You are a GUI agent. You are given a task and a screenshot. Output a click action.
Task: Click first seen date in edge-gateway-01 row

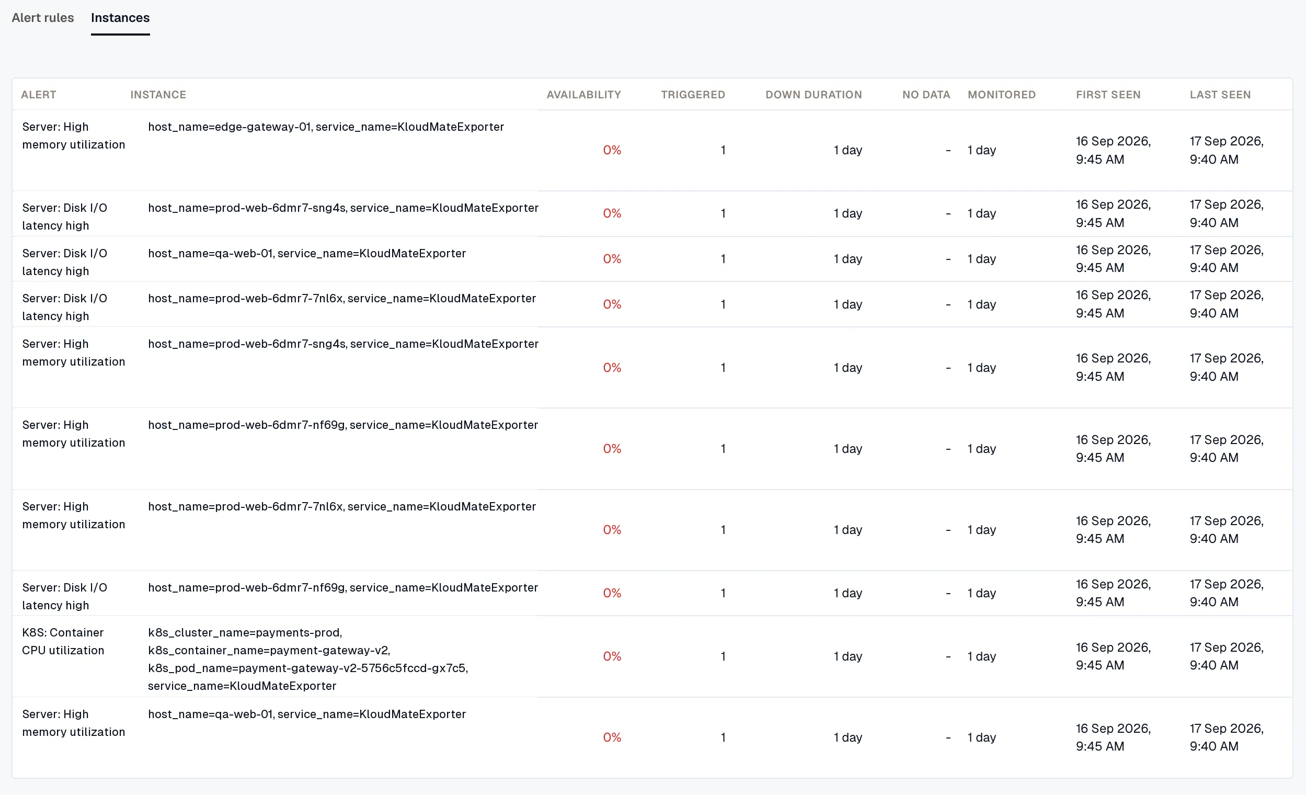[x=1113, y=150]
